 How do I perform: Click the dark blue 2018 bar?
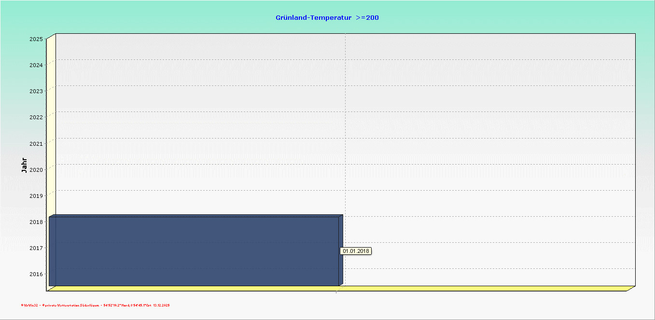point(193,251)
